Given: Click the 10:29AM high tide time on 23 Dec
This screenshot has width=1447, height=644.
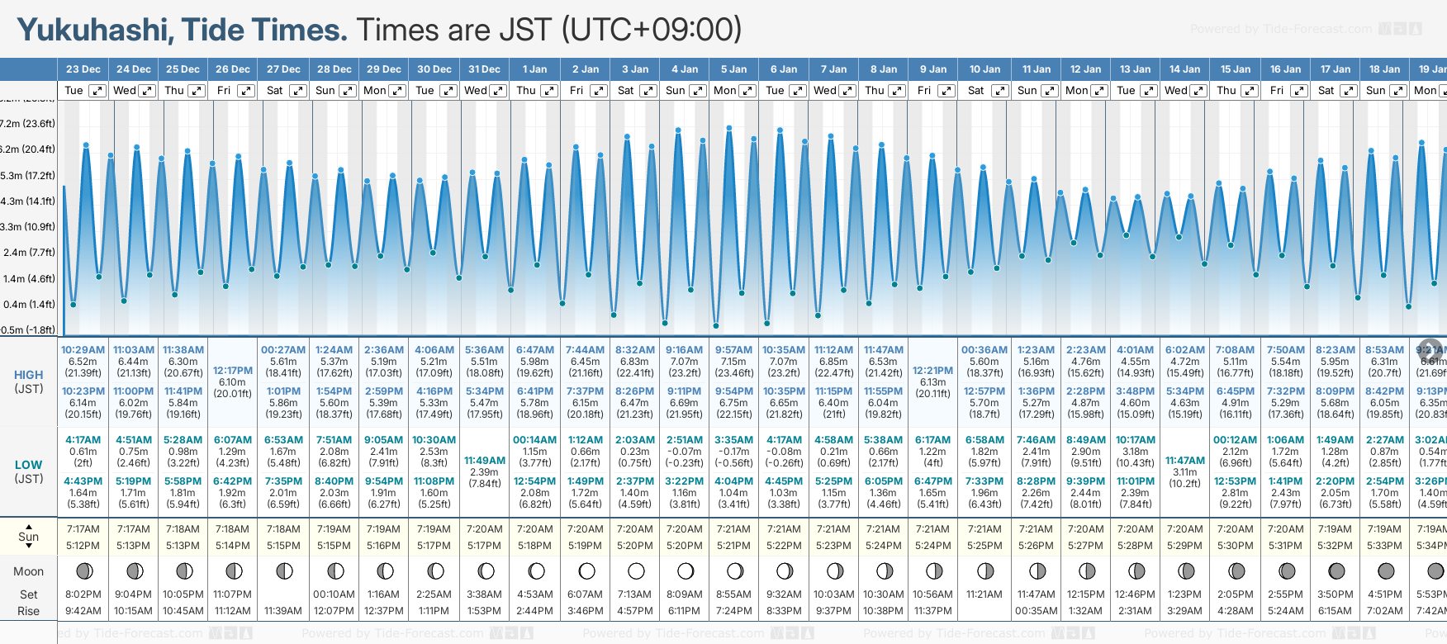Looking at the screenshot, I should coord(83,350).
